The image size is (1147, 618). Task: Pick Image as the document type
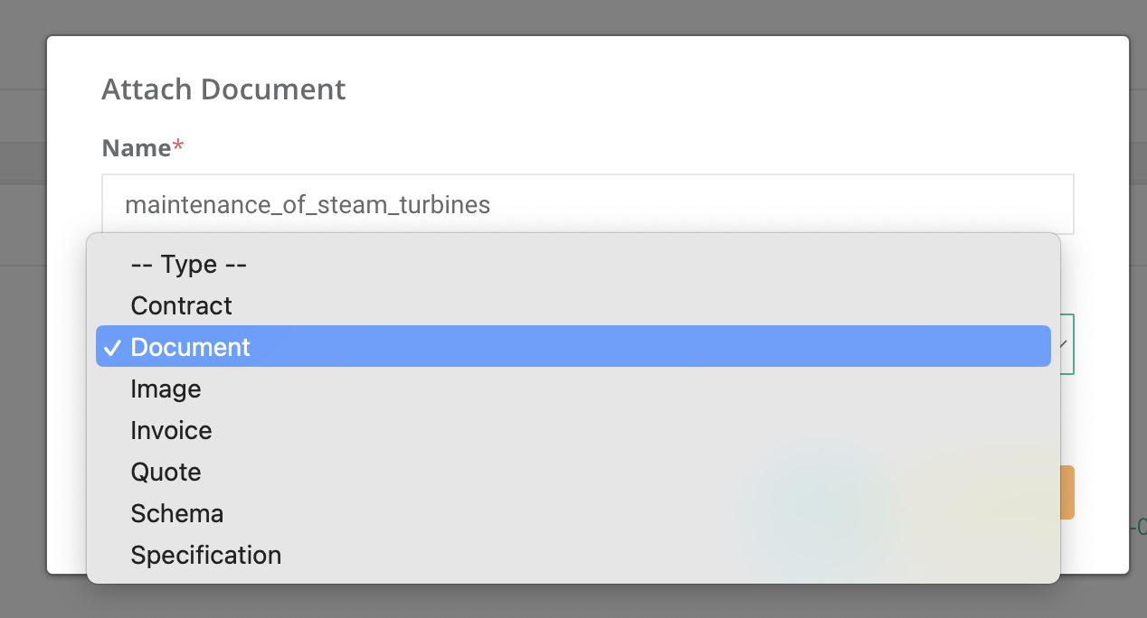coord(166,389)
